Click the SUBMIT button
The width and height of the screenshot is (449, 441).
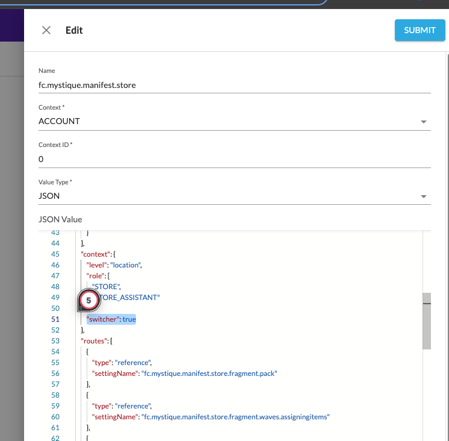pos(420,30)
